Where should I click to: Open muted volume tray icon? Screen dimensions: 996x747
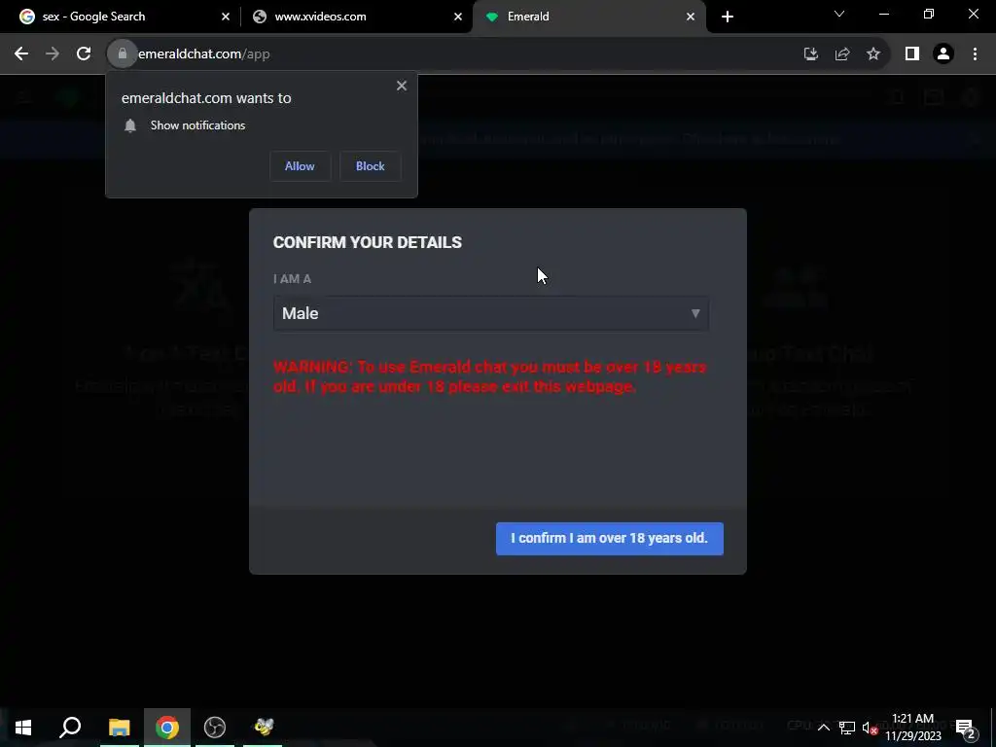[870, 728]
